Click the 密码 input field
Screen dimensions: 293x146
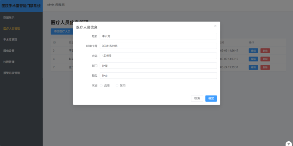pos(158,56)
